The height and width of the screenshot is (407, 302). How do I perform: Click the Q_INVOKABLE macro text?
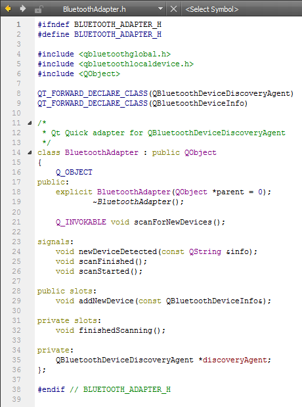pos(81,222)
